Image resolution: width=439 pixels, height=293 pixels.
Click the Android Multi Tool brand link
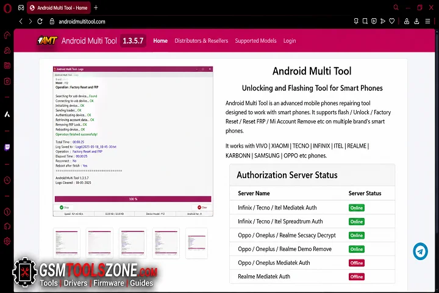point(89,41)
